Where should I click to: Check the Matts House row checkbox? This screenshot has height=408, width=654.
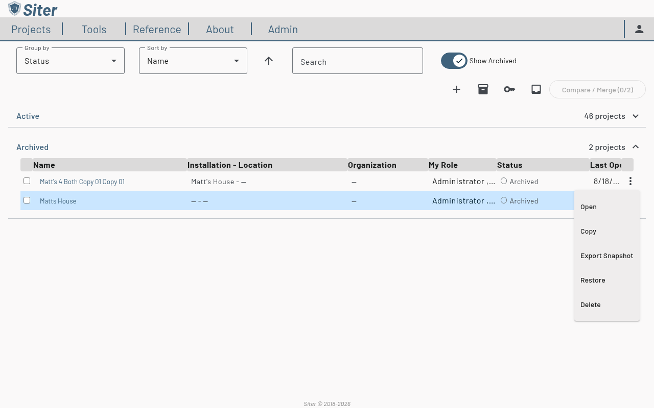pyautogui.click(x=27, y=200)
